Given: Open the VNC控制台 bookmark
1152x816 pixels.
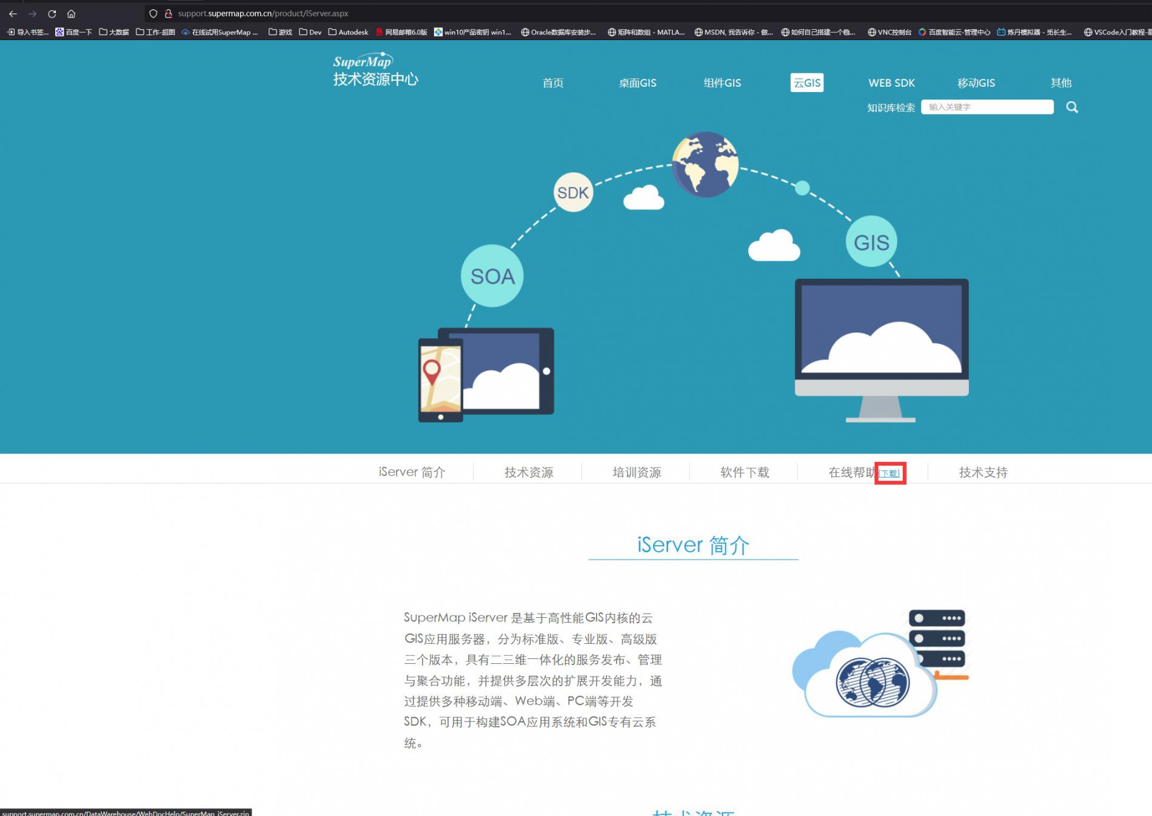Looking at the screenshot, I should [889, 32].
